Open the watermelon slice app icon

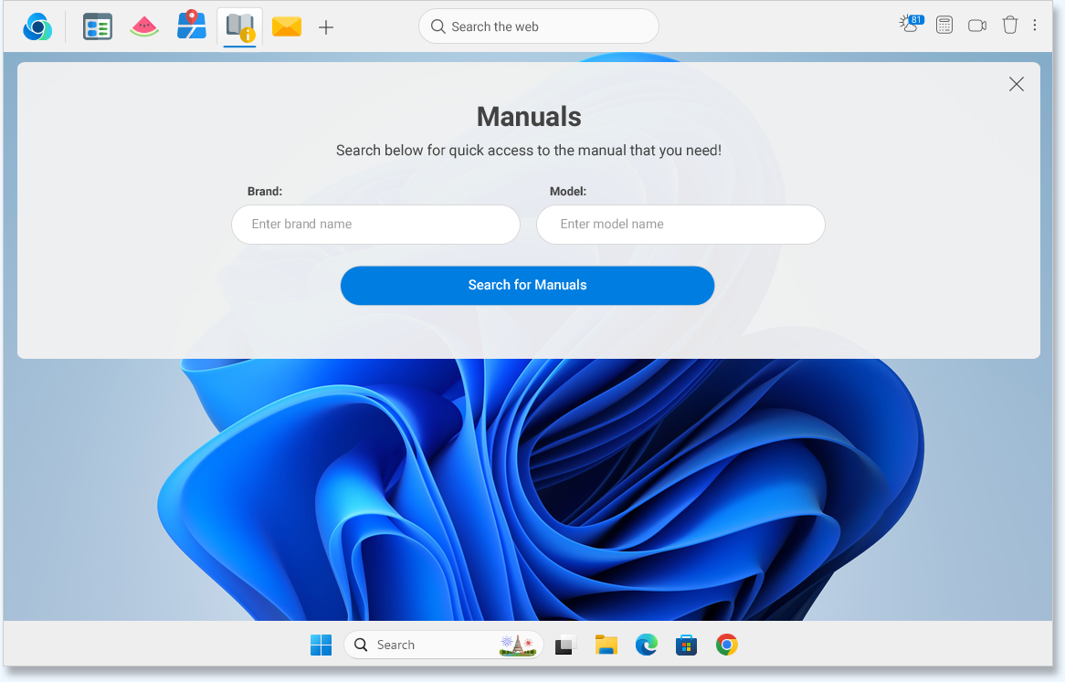[144, 26]
